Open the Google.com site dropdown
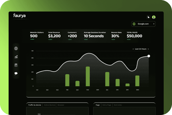Viewport: 172px width, 115px height. (143, 24)
